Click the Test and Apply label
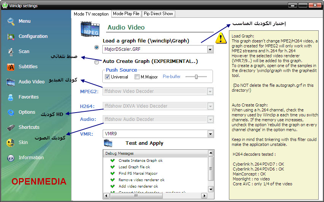Viewport: 324px width, 202px height. point(144,143)
